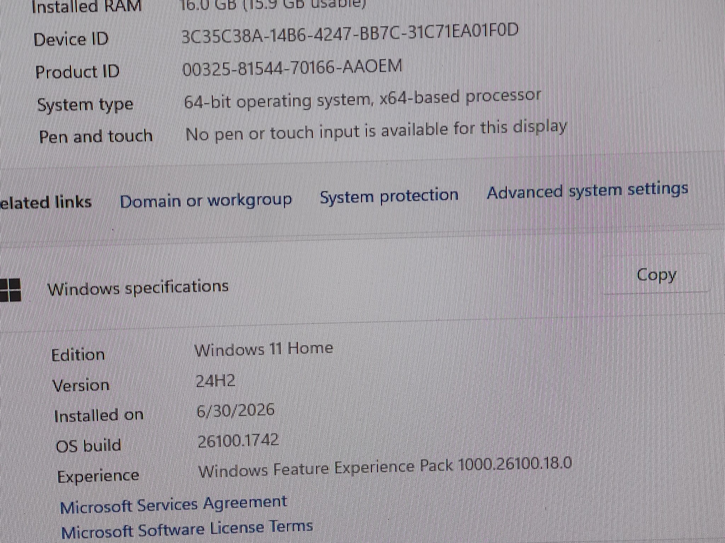725x543 pixels.
Task: Open Microsoft Software License Terms link
Action: pos(187,530)
